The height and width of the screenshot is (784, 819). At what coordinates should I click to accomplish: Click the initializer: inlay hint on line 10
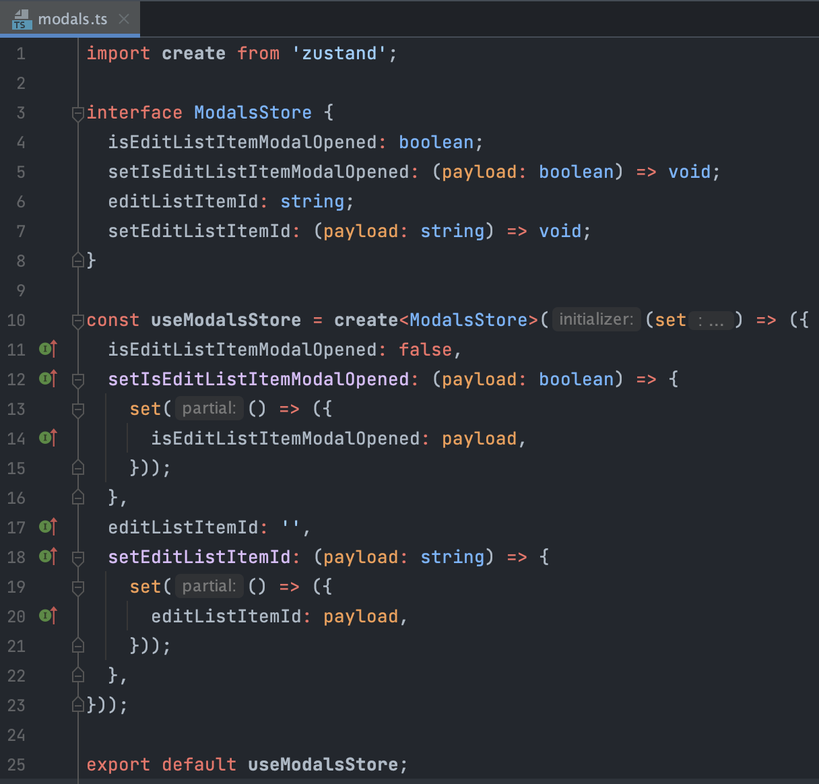[x=596, y=319]
